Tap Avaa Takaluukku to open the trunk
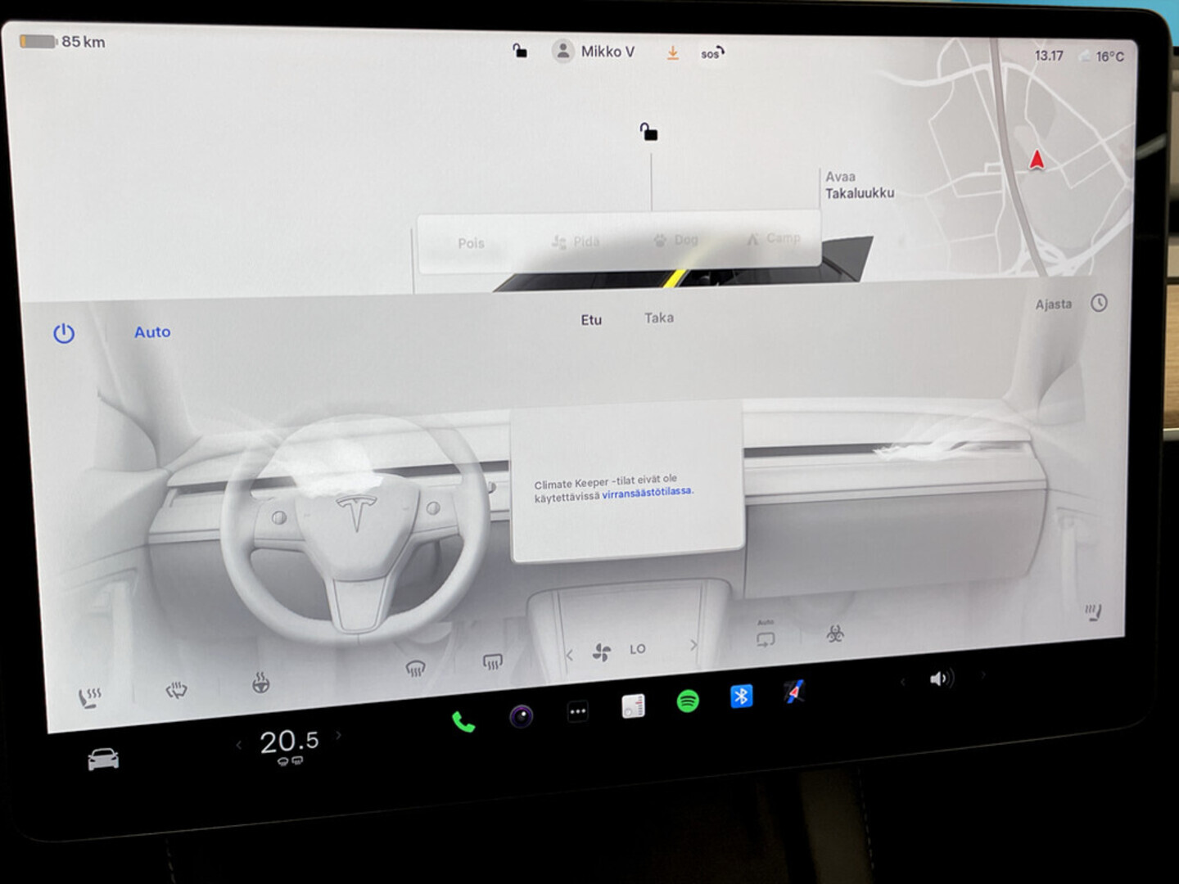Screen dimensions: 1179x884 pyautogui.click(x=859, y=183)
